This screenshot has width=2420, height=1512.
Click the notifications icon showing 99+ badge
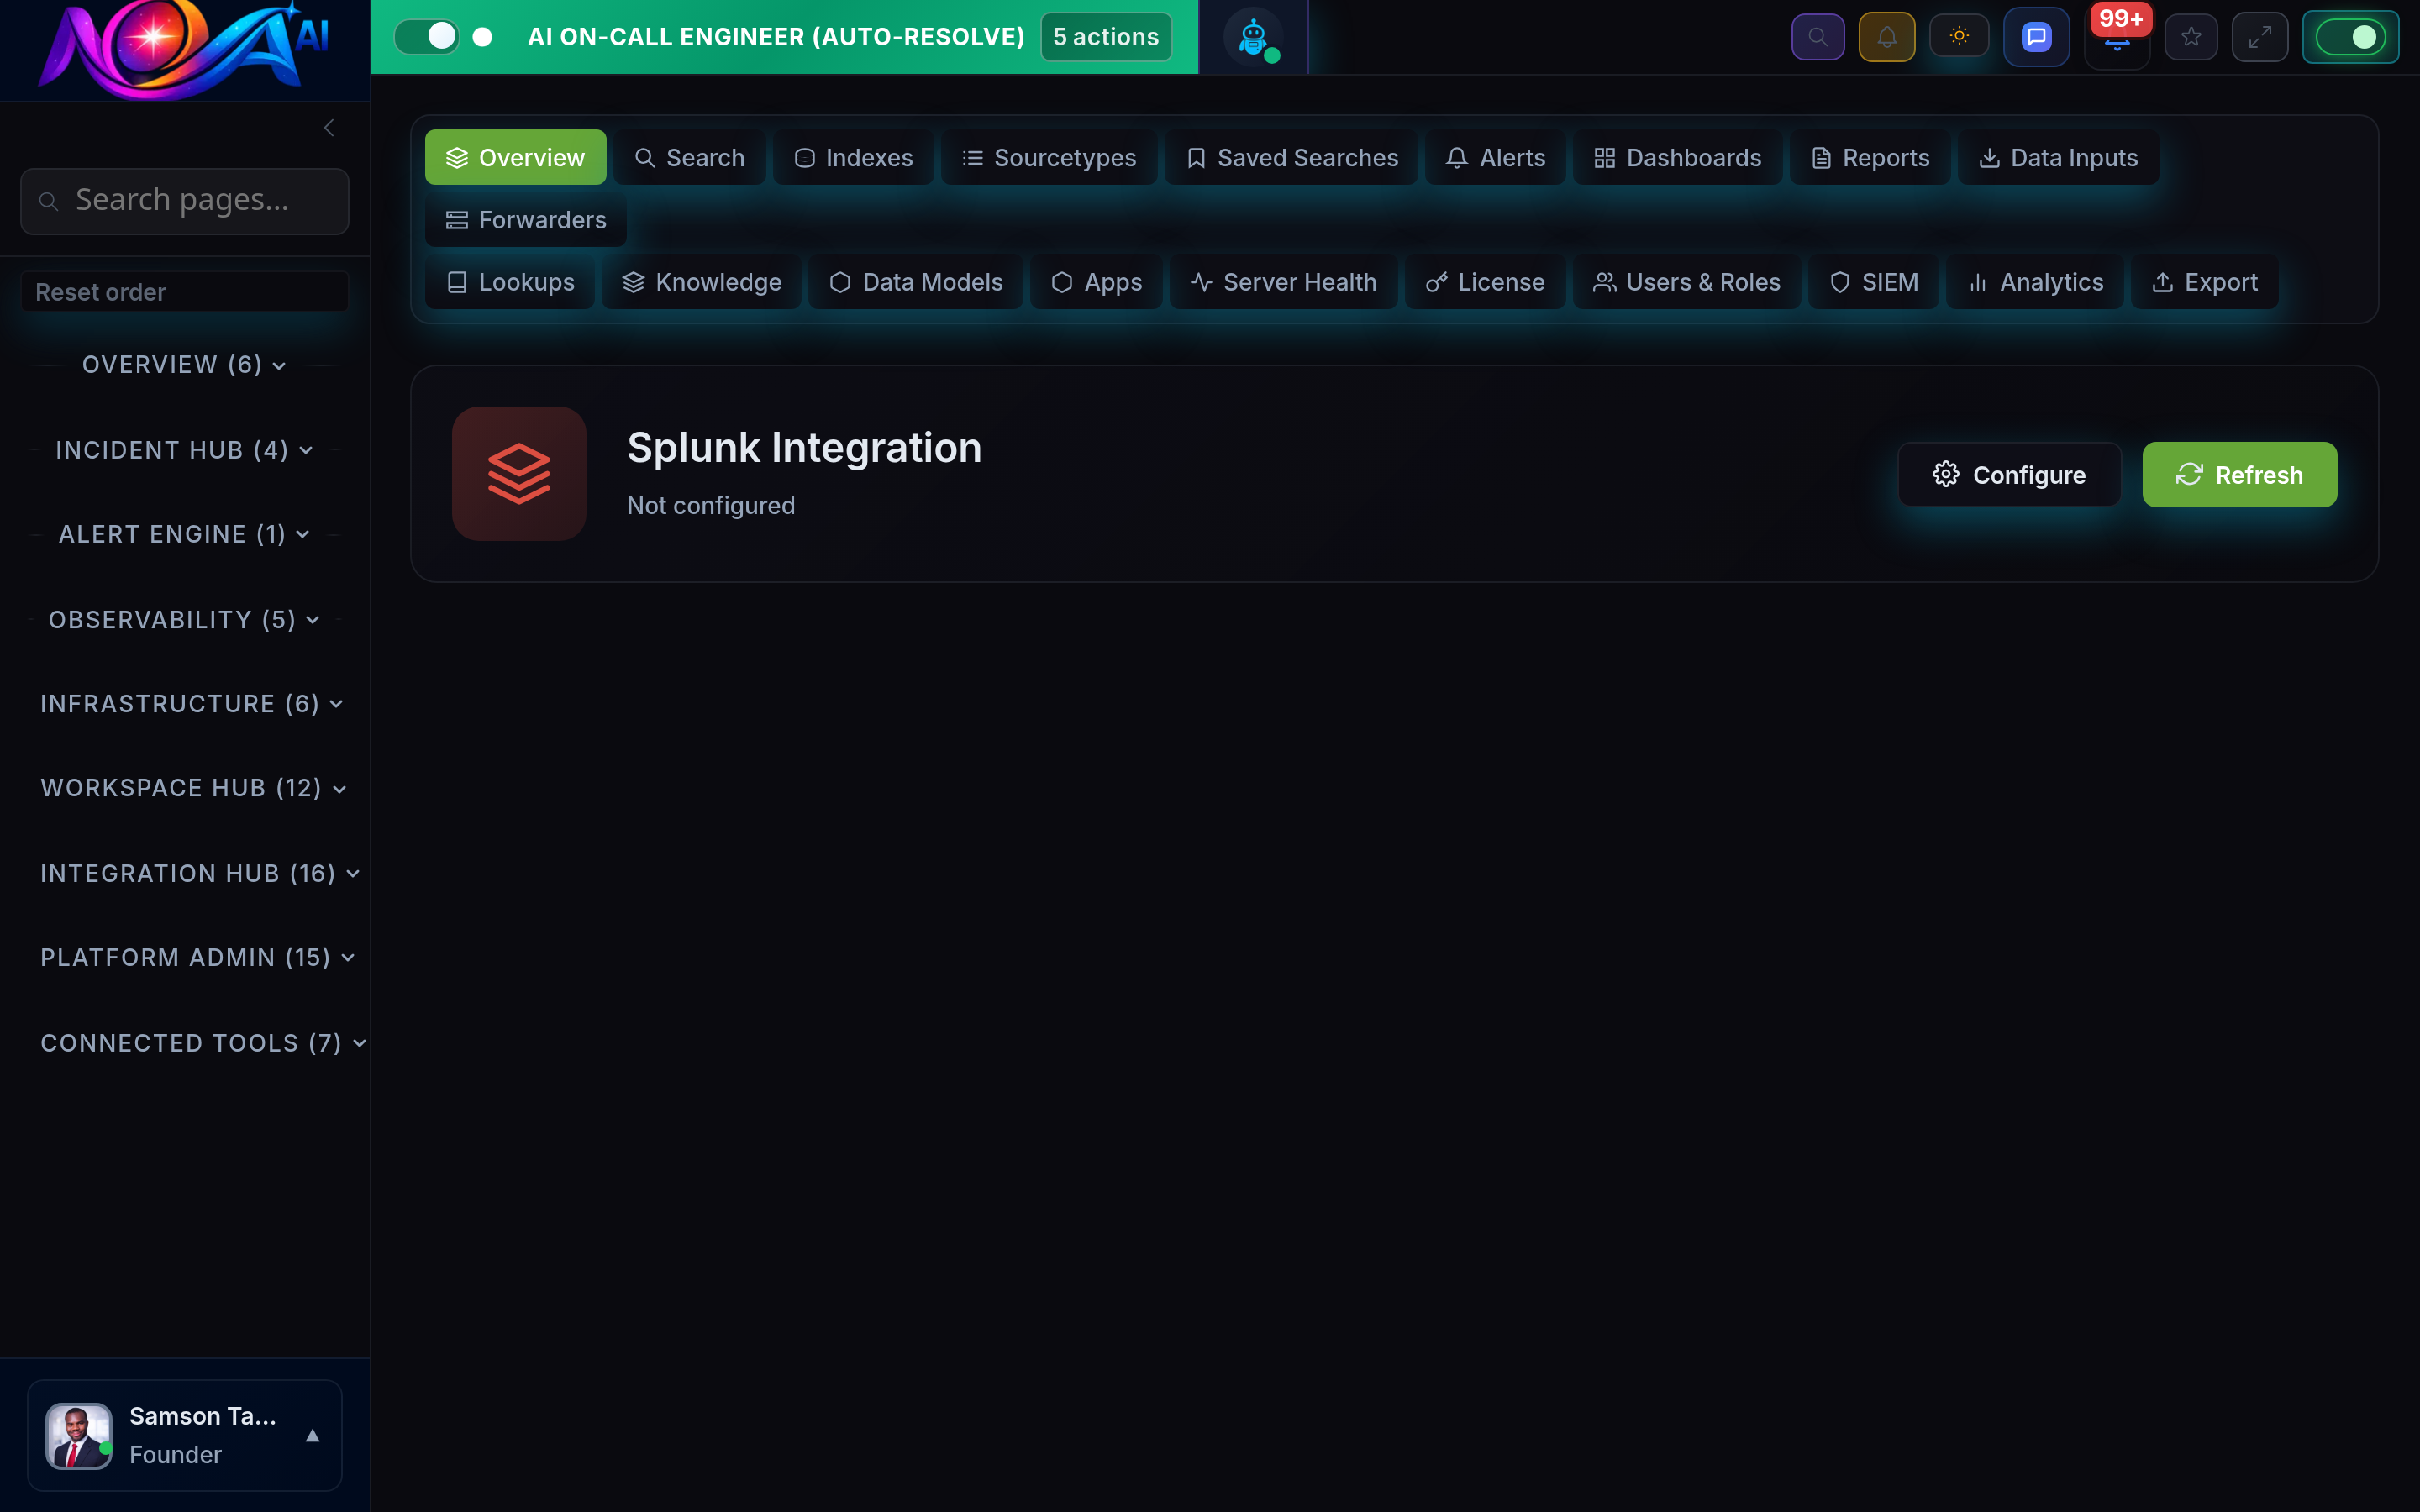pos(2117,36)
